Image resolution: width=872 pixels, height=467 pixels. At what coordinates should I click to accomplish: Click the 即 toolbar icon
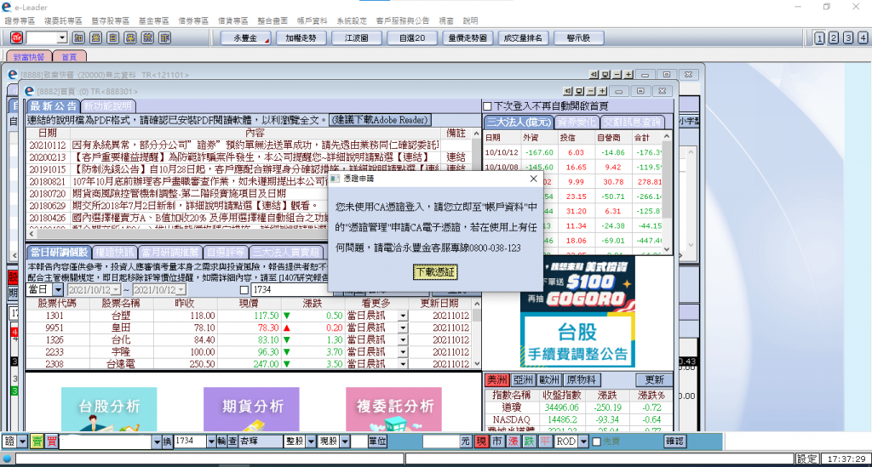coord(164,37)
